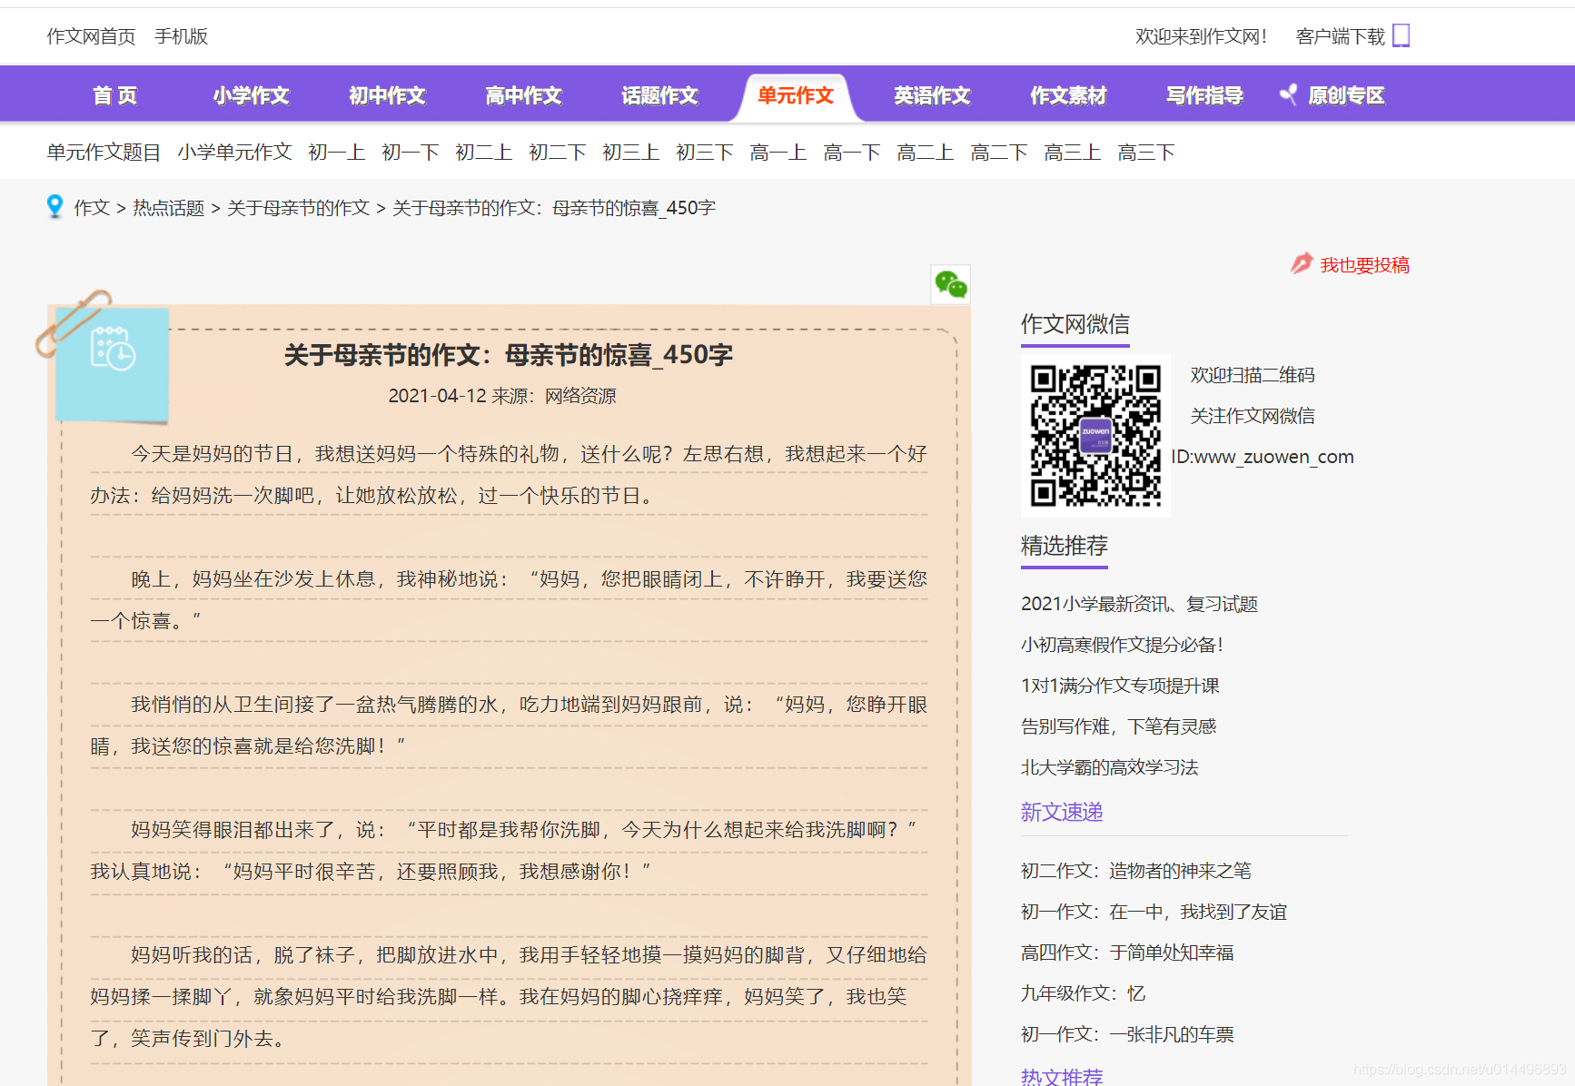Open the 初中作文 navigation tab
The height and width of the screenshot is (1086, 1575).
pos(387,95)
